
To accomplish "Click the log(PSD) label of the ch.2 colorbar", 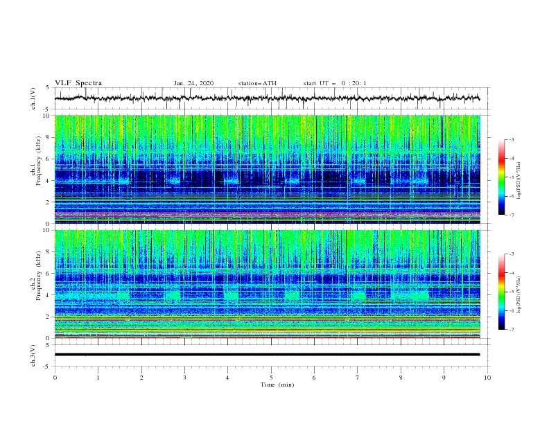I will pyautogui.click(x=519, y=295).
